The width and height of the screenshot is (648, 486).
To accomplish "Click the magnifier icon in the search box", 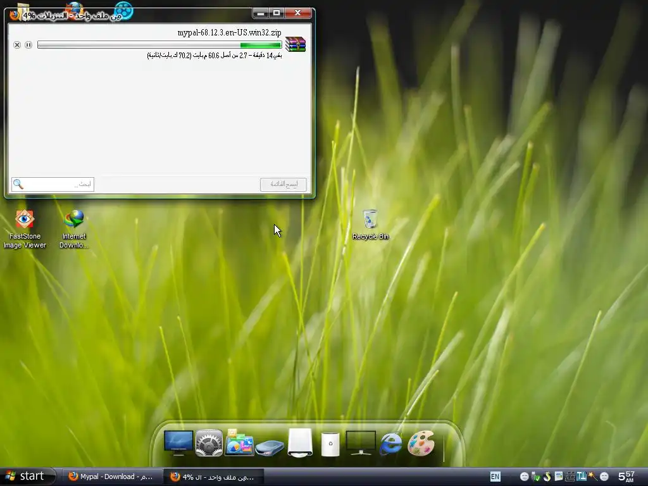I will click(18, 184).
